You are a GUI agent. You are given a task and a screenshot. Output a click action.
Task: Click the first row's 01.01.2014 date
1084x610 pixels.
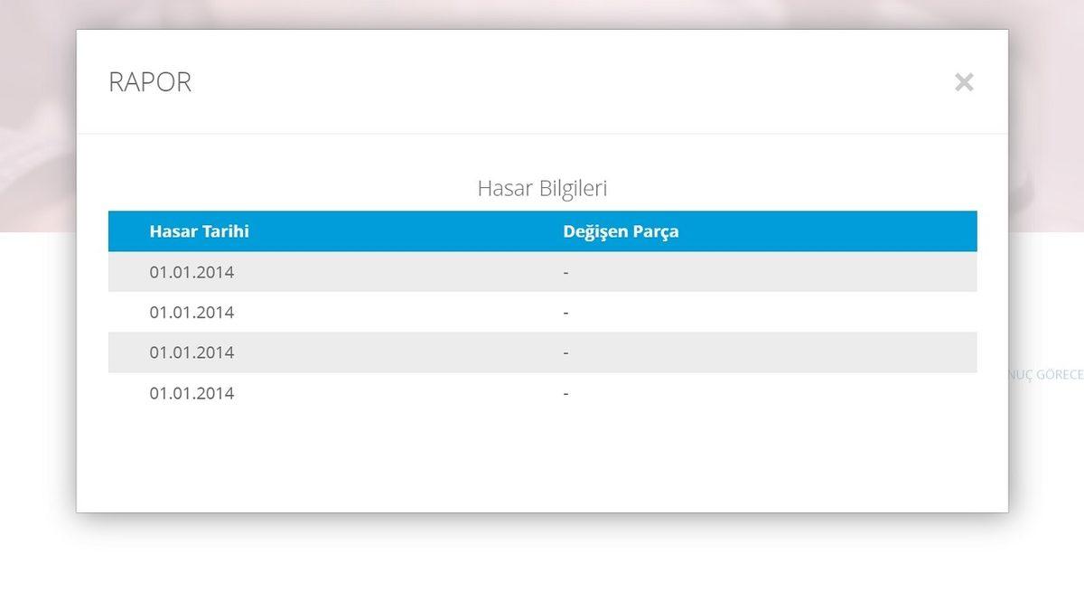coord(192,272)
